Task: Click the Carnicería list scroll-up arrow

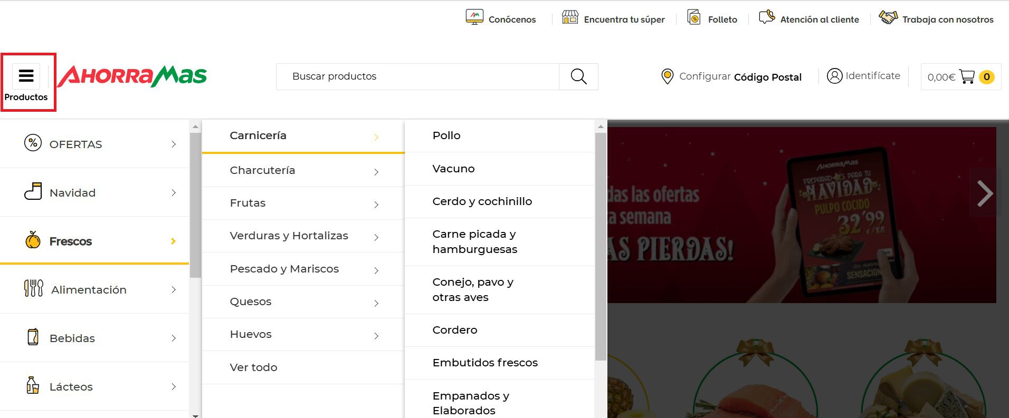Action: 601,127
